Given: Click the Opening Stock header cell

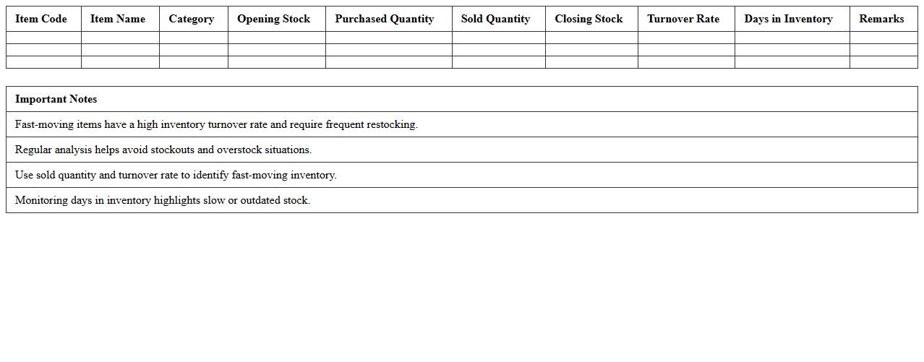Looking at the screenshot, I should pyautogui.click(x=274, y=19).
